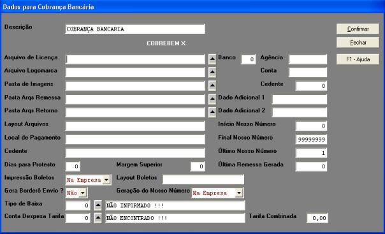Click the COBREBEM X heading text
The height and width of the screenshot is (234, 385).
point(166,43)
